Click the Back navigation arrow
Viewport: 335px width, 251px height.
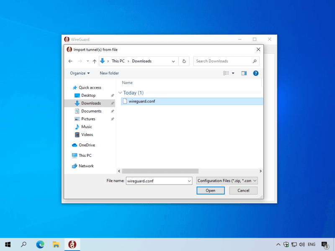click(x=70, y=61)
